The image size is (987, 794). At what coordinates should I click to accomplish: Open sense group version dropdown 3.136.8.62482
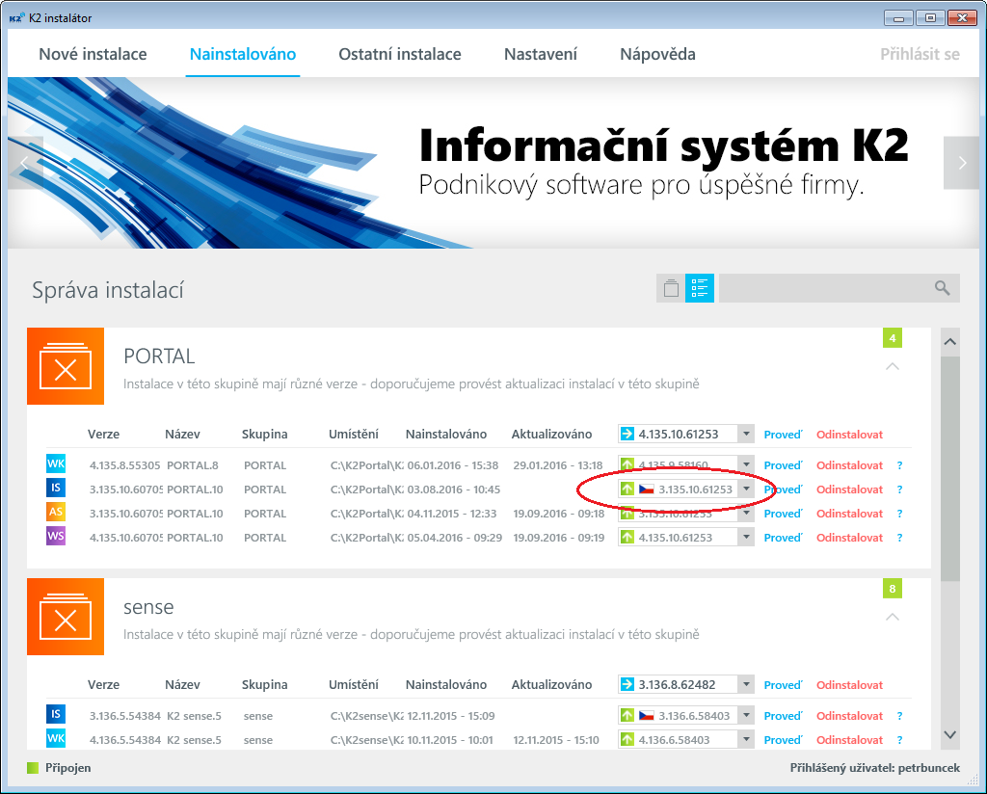point(746,684)
